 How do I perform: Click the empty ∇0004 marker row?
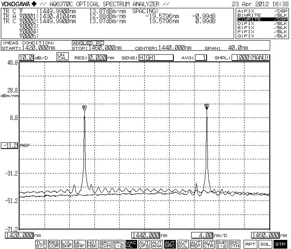(x=29, y=31)
